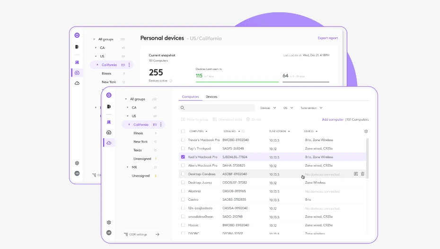Check the box for Desktop-Juarez

click(183, 182)
